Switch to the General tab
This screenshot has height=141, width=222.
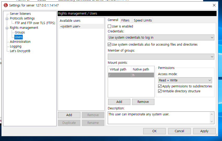(113, 20)
